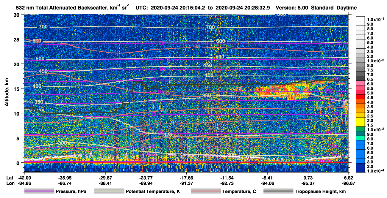Click the magenta Pressure legend line sample

pyautogui.click(x=39, y=191)
